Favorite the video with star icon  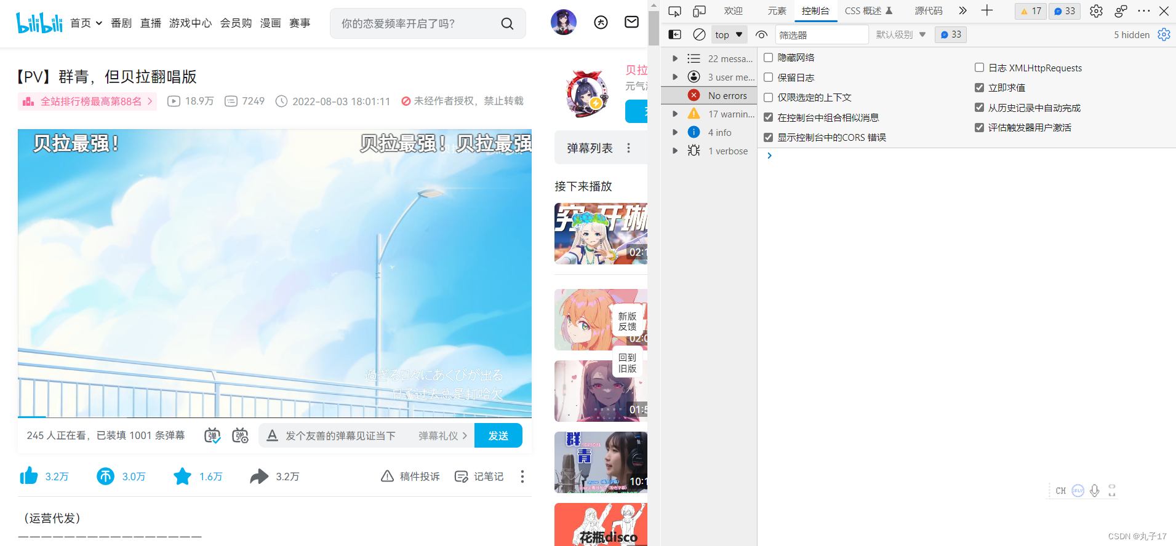[x=182, y=476]
